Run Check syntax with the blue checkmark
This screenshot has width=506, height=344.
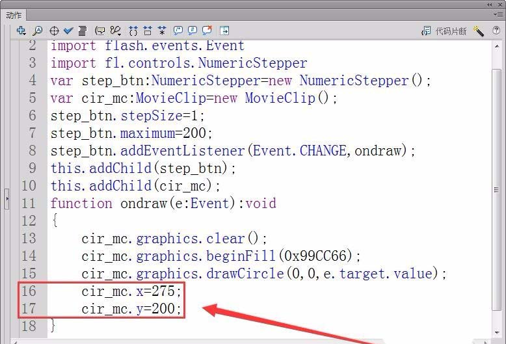(x=68, y=31)
